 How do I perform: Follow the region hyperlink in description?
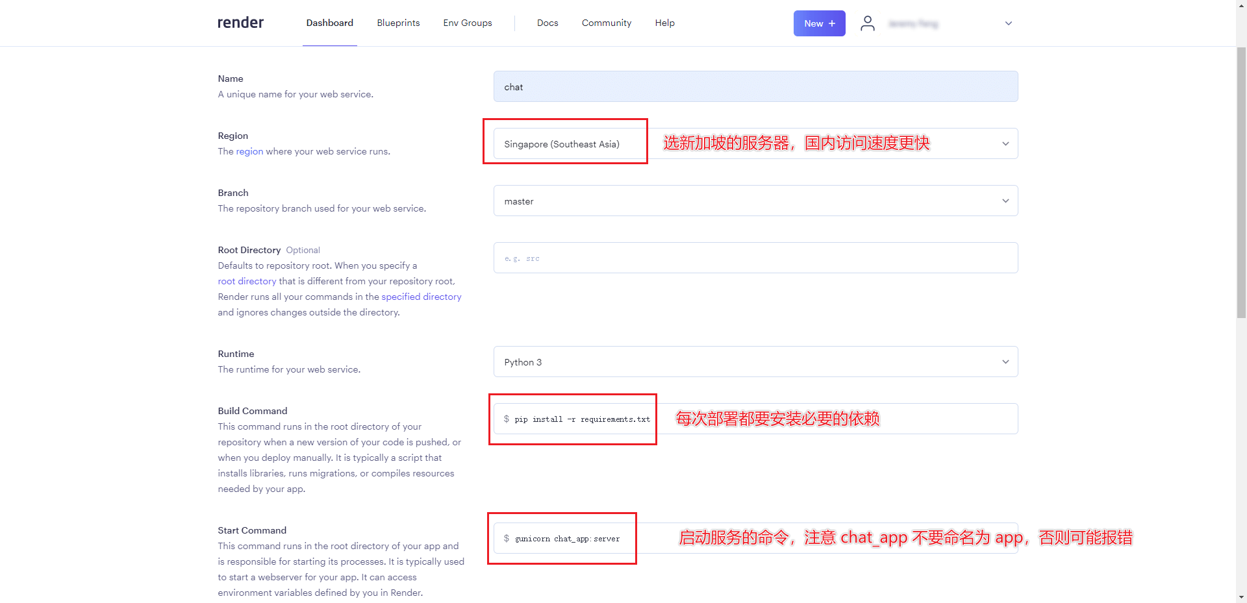249,151
